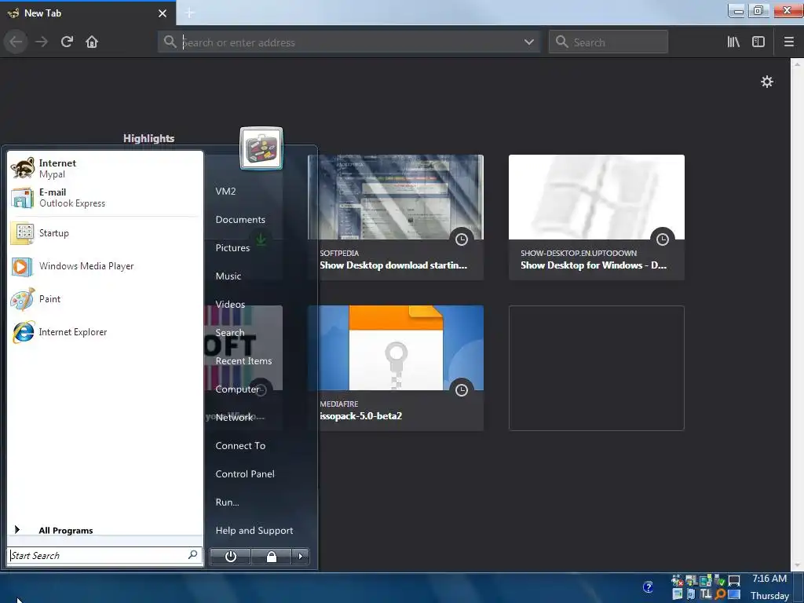
Task: Open Mediafire issopack-5.0-beta2 highlight
Action: coord(396,368)
